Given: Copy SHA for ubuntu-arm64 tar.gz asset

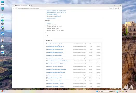Looking at the screenshot, I should (x=85, y=58).
